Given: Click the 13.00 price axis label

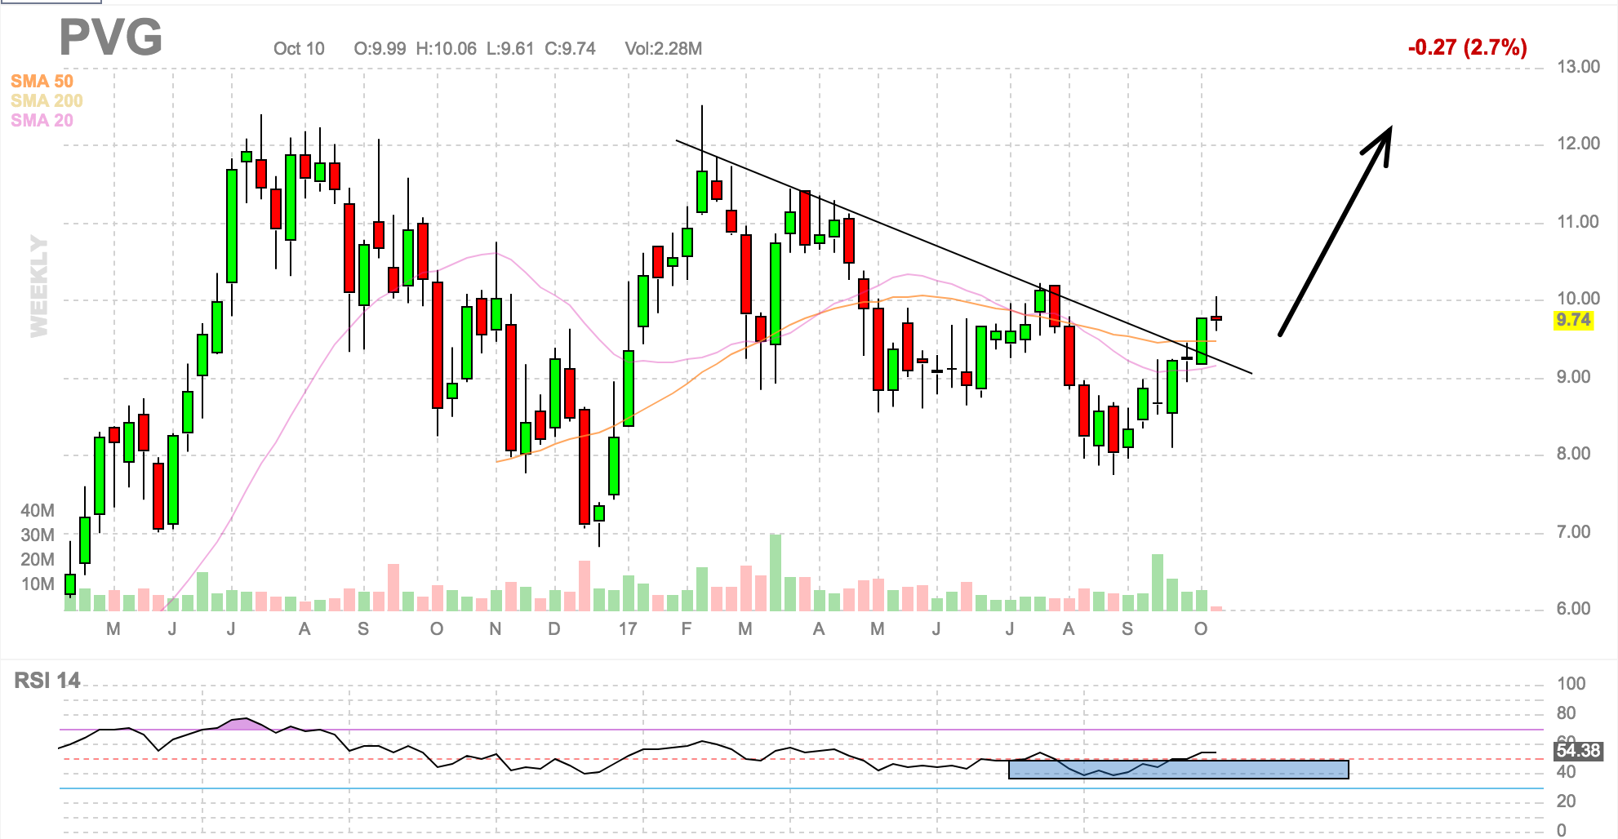Looking at the screenshot, I should [1578, 67].
